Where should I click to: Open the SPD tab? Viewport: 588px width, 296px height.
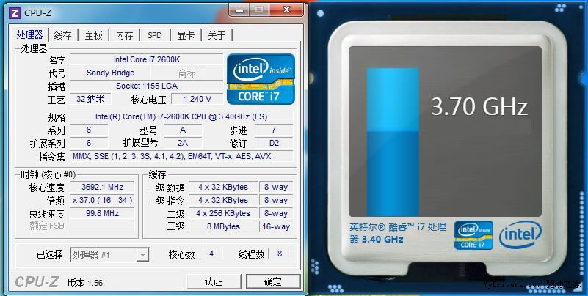click(154, 35)
